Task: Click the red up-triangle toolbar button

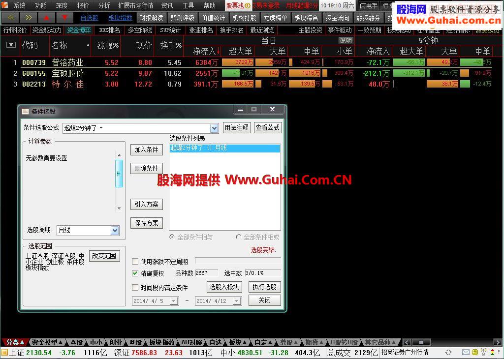Action: click(46, 18)
